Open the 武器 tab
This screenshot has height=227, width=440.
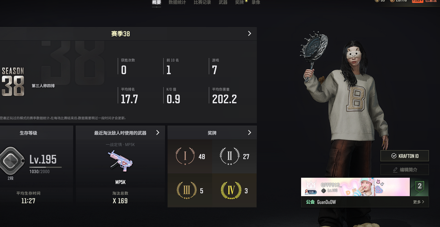(223, 2)
